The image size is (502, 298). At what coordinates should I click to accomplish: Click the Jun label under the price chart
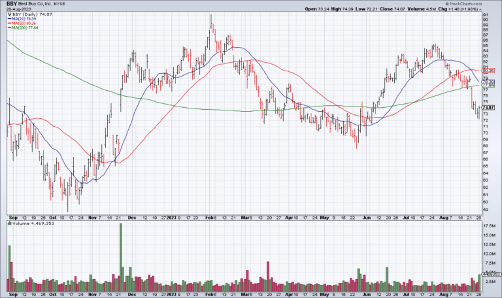point(366,218)
